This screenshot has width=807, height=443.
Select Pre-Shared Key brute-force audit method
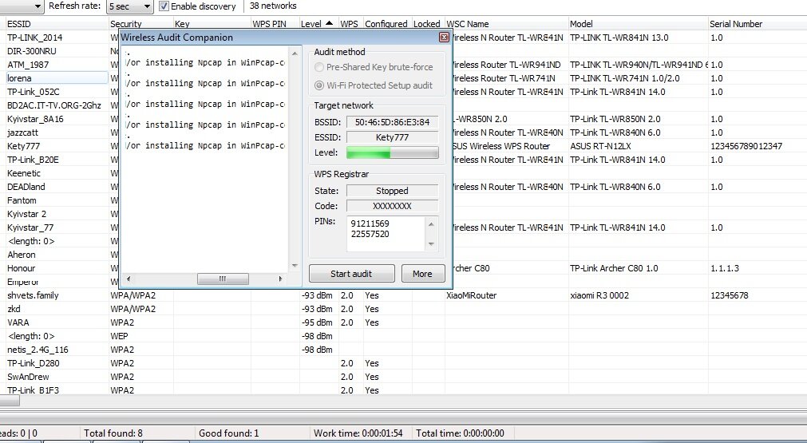tap(320, 68)
